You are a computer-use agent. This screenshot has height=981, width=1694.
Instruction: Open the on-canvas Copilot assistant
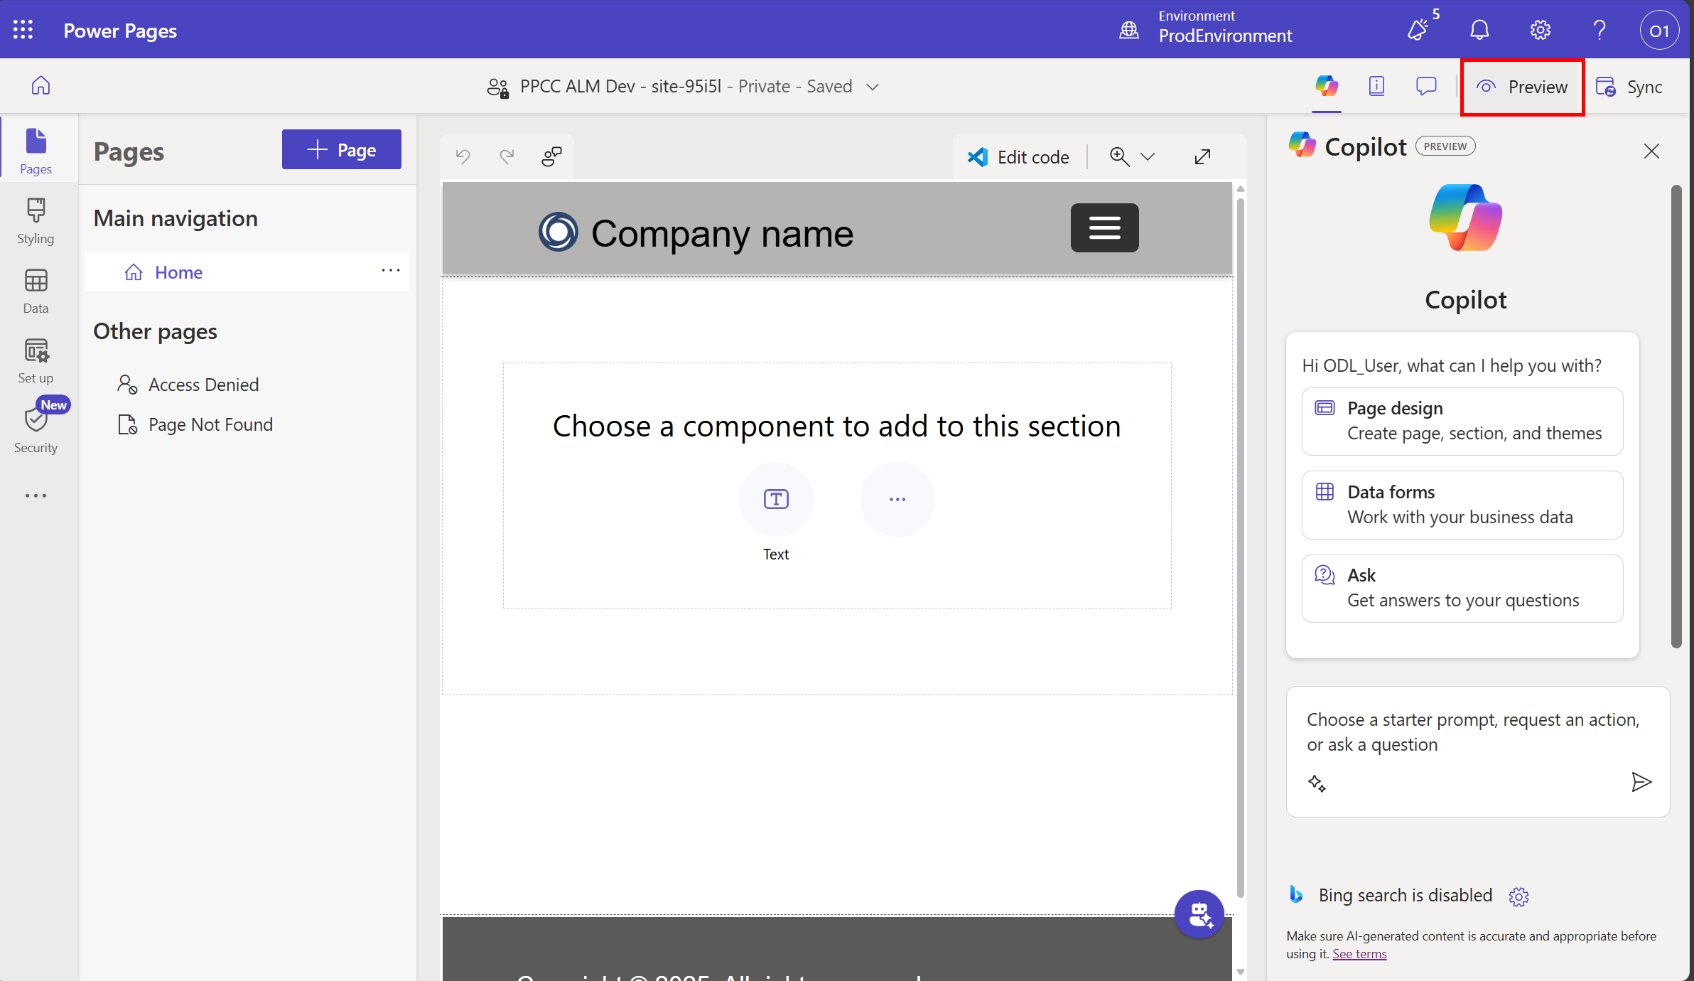pos(1199,914)
